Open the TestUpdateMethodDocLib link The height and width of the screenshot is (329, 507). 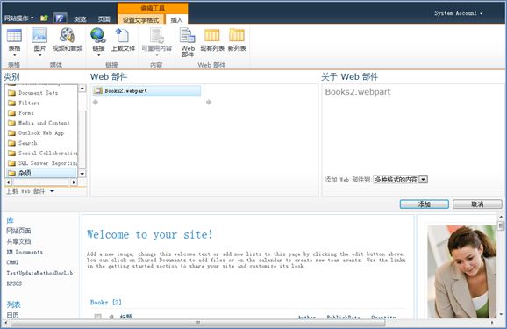(39, 273)
